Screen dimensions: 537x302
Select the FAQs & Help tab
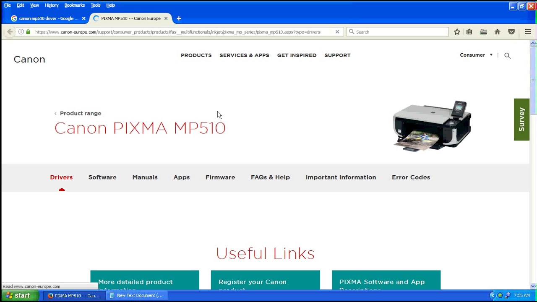(270, 177)
